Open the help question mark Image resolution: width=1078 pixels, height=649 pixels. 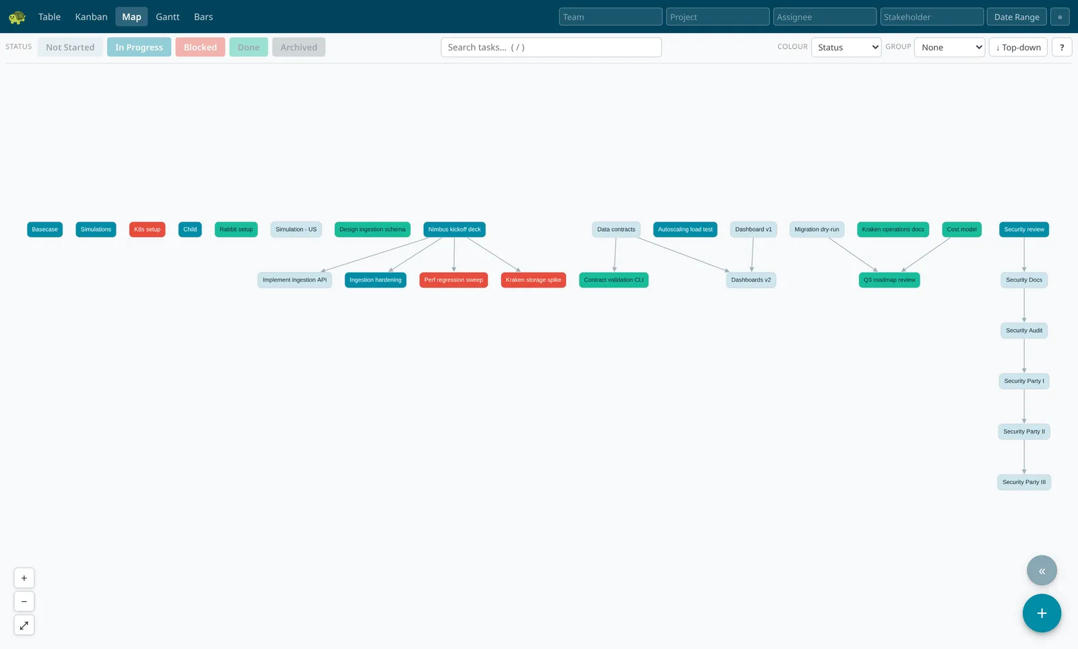click(x=1062, y=47)
